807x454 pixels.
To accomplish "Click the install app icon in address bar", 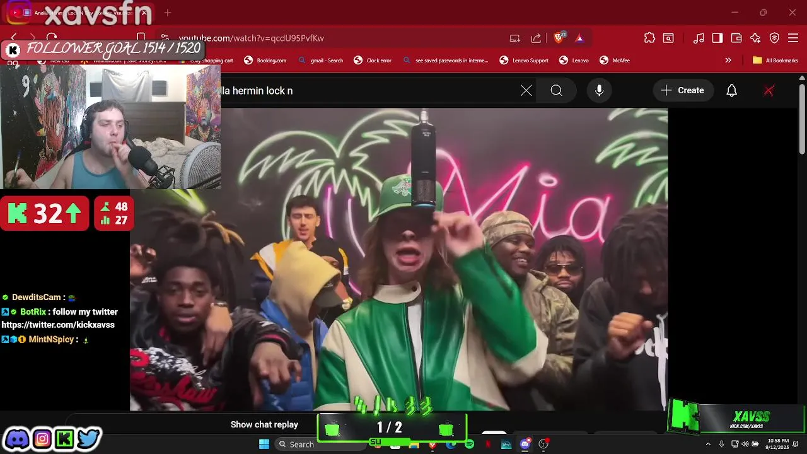I will pos(515,38).
